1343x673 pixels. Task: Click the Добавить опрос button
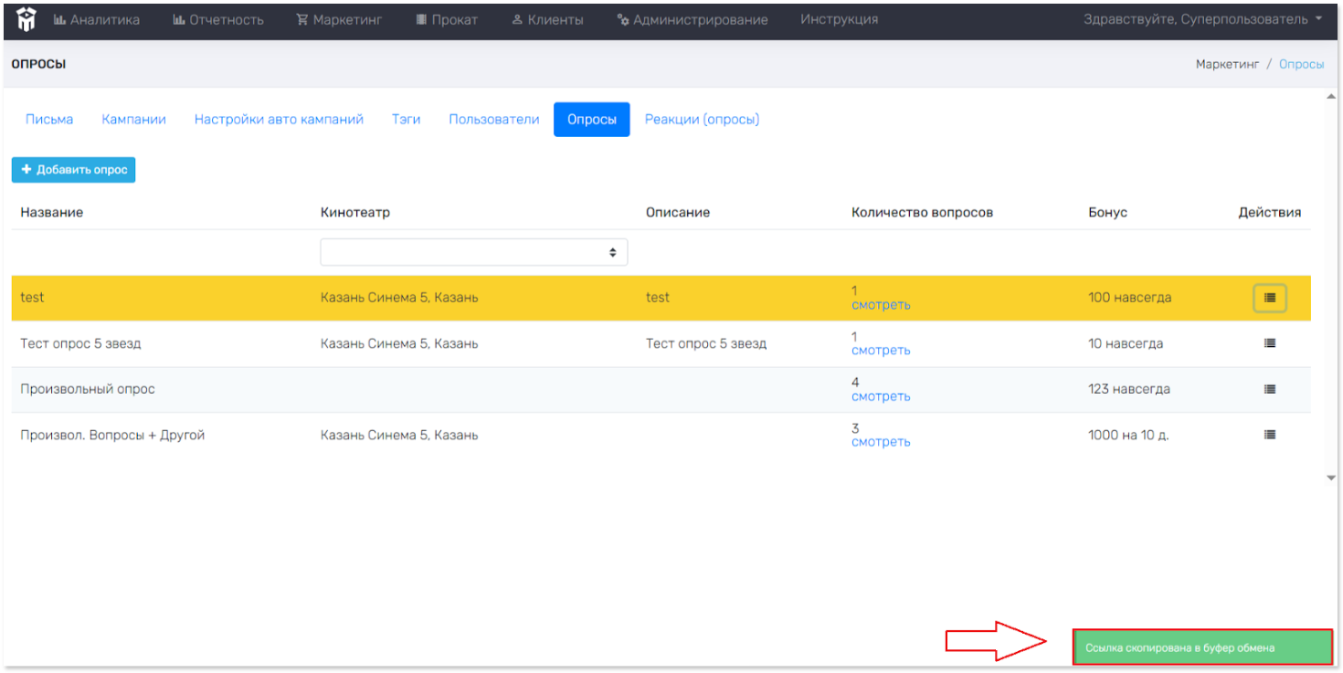(x=74, y=170)
